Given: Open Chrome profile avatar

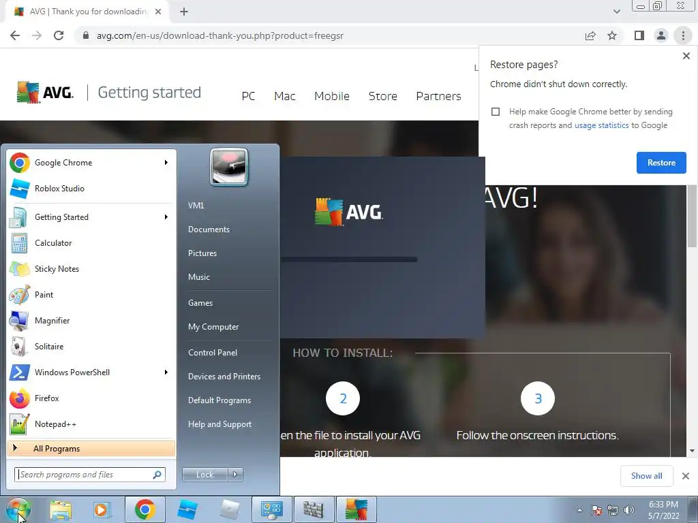Looking at the screenshot, I should 661,35.
